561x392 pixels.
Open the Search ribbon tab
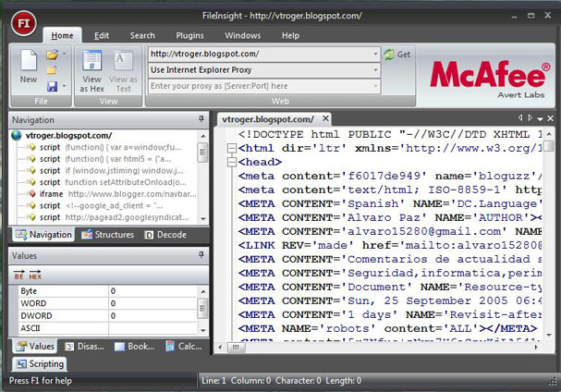142,35
